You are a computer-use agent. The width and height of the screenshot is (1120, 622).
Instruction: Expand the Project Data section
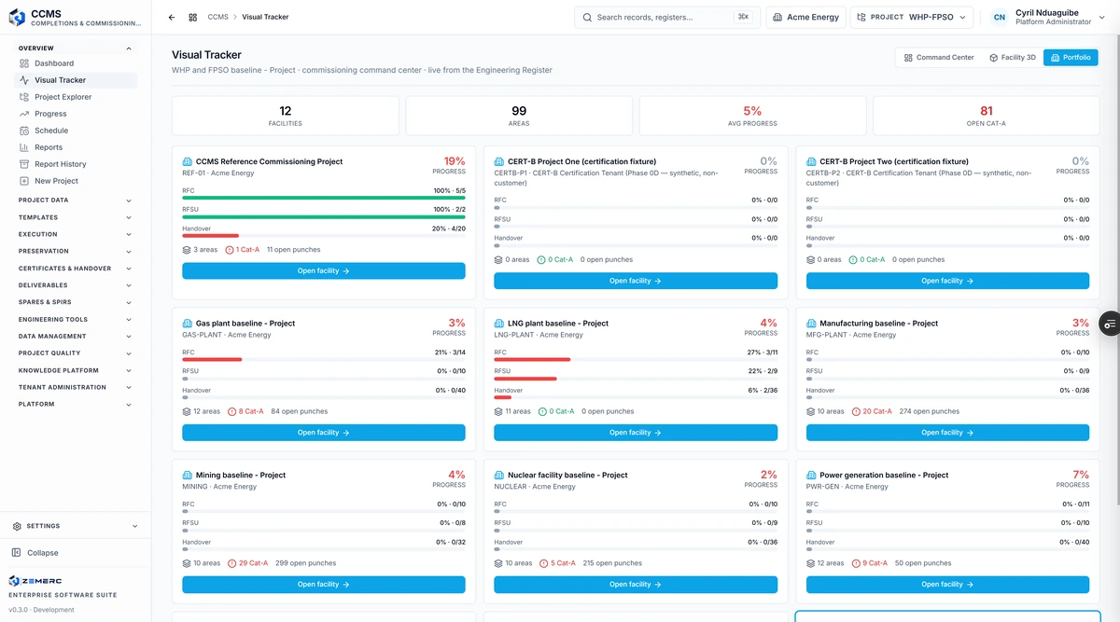tap(75, 200)
